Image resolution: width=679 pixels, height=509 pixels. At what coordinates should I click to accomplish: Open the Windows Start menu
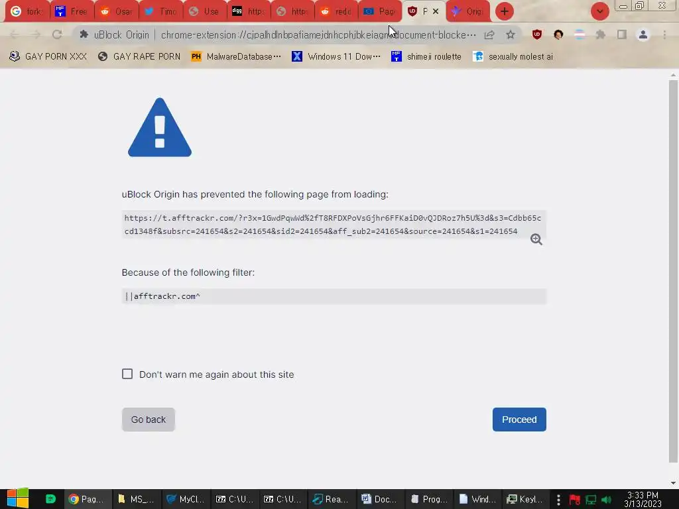18,498
